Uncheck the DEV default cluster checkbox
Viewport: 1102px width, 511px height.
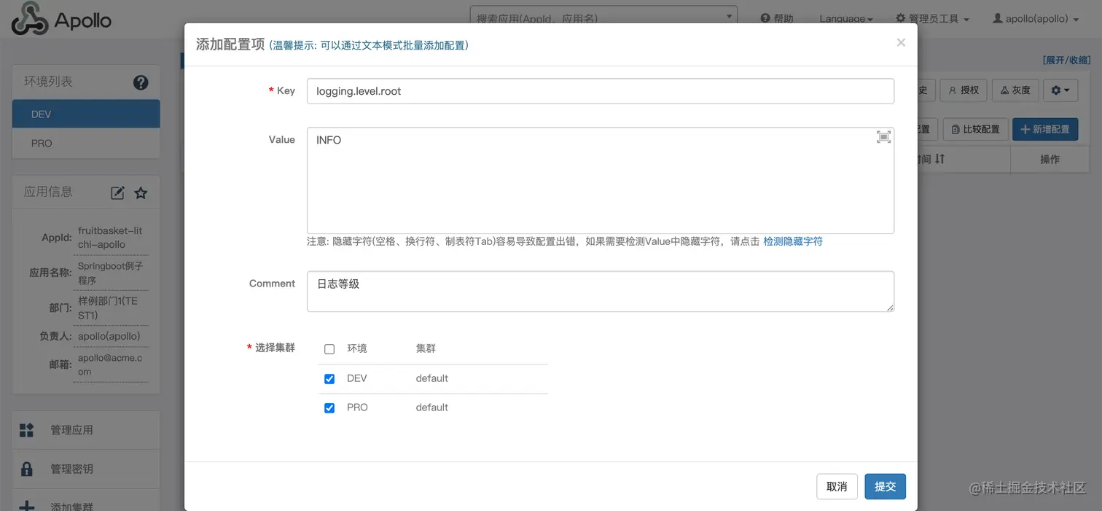point(329,378)
